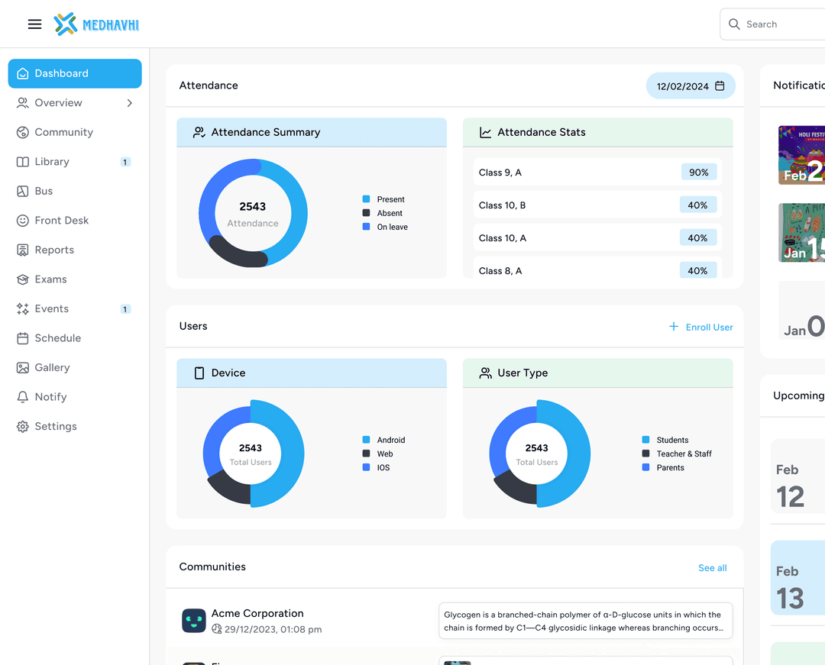Click the Enroll User button
The height and width of the screenshot is (665, 825).
701,327
